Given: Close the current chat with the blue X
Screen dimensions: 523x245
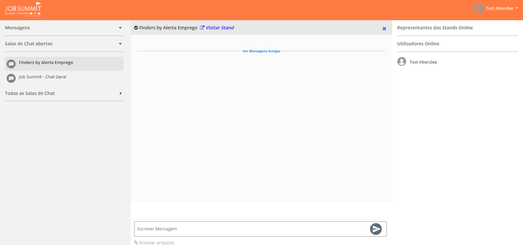Looking at the screenshot, I should tap(384, 29).
